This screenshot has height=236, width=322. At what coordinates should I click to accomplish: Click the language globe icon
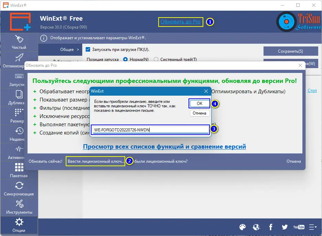256,227
